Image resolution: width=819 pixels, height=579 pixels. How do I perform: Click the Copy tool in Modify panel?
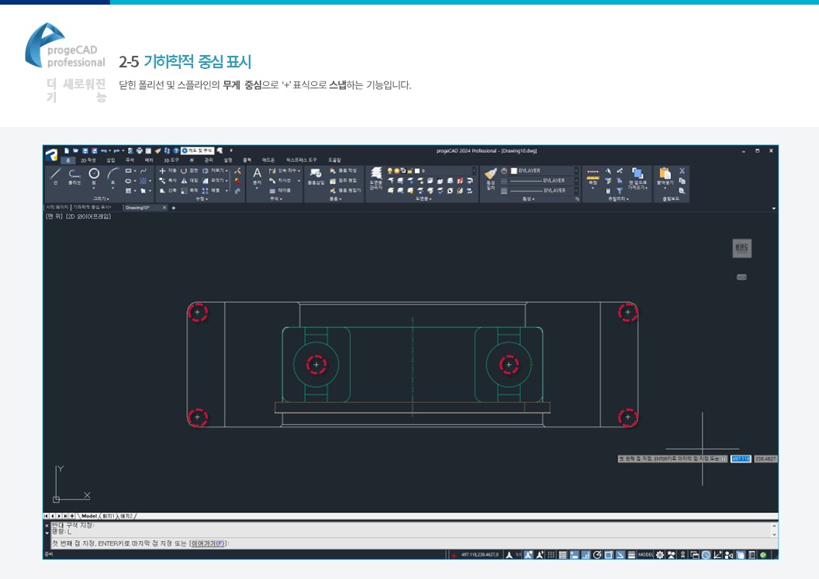(x=162, y=181)
